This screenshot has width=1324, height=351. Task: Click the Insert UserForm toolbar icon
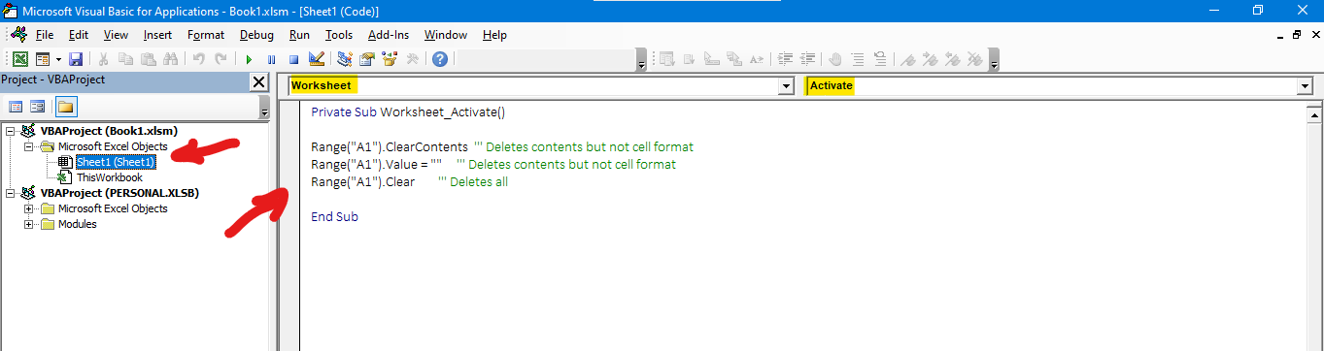coord(44,59)
